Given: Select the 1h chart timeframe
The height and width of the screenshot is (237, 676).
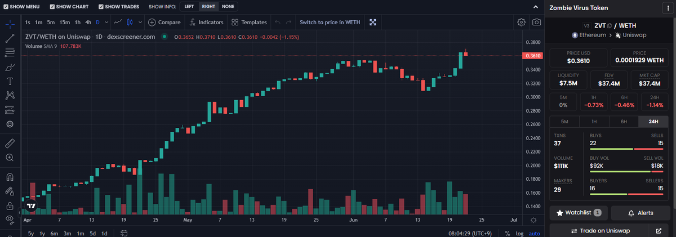Looking at the screenshot, I should (x=78, y=22).
